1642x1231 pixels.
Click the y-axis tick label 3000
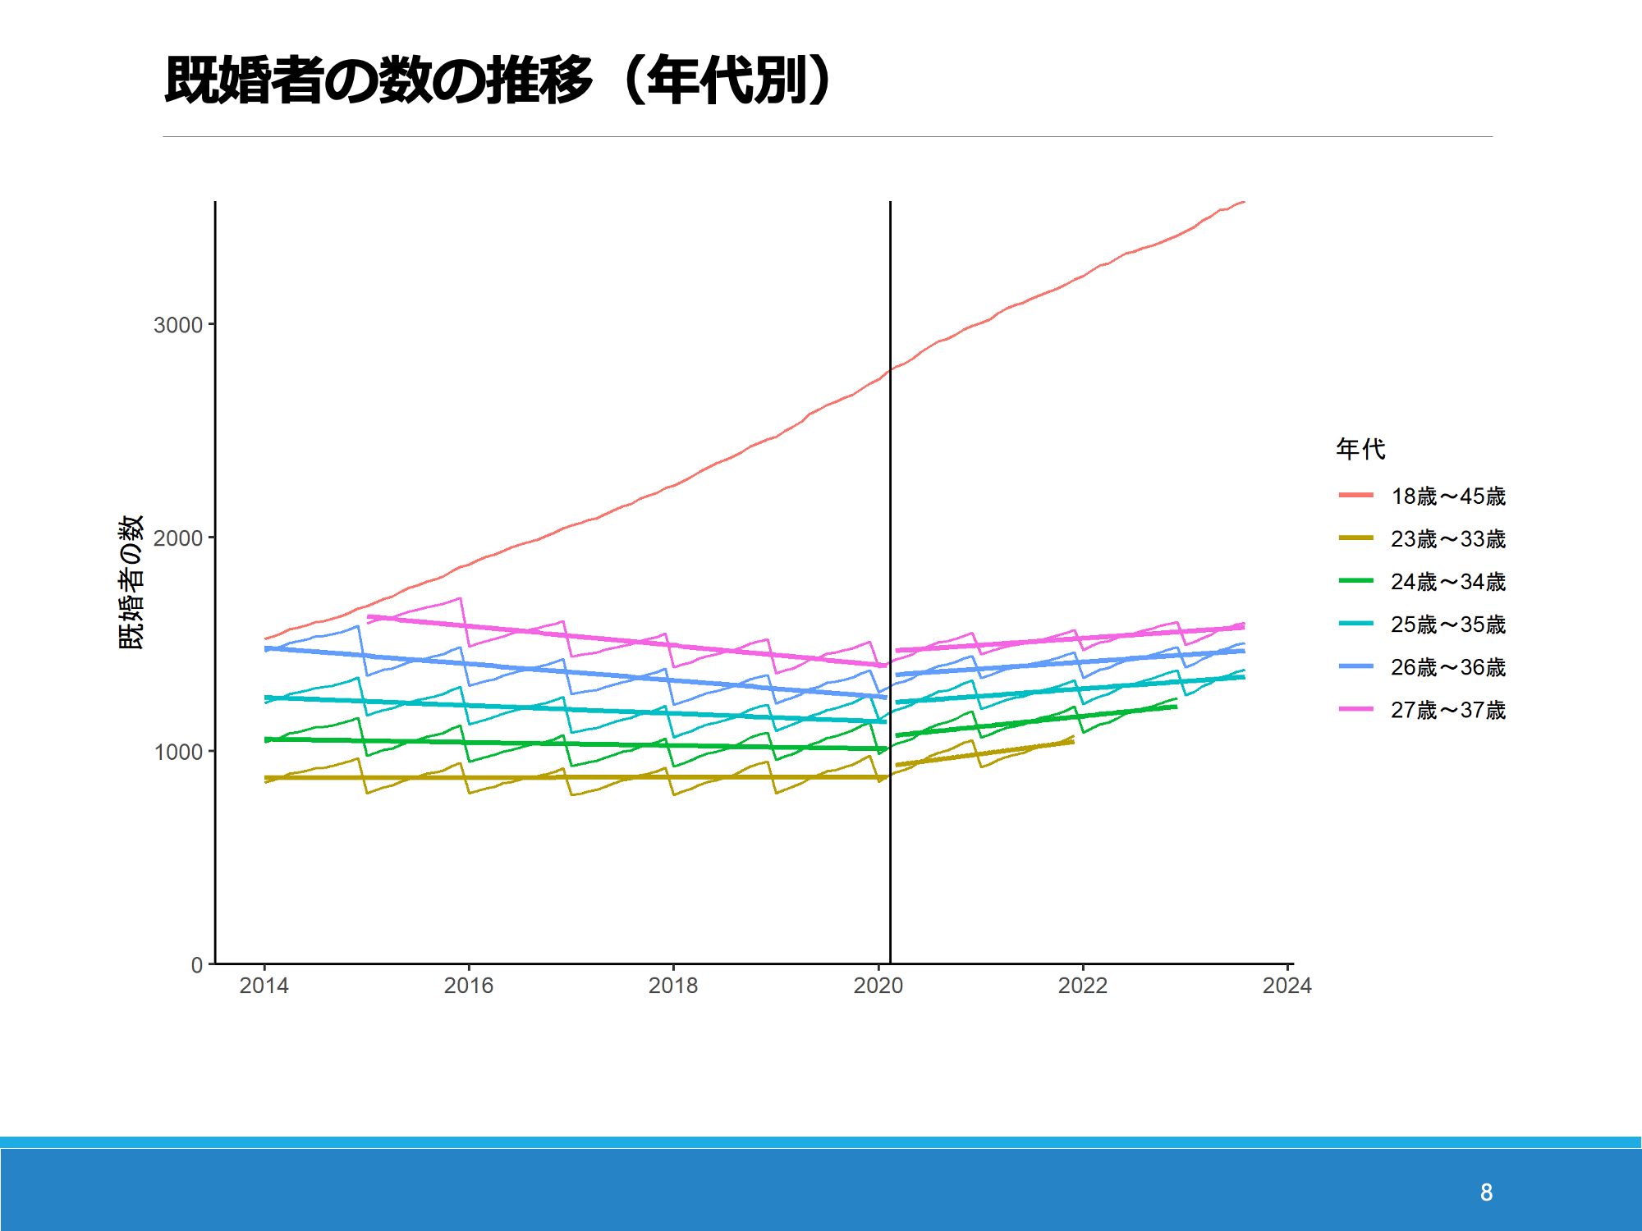178,325
